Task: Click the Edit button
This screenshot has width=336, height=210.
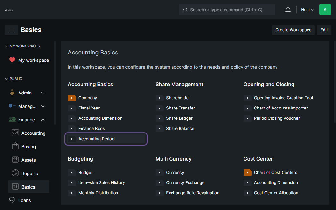Action: (324, 30)
